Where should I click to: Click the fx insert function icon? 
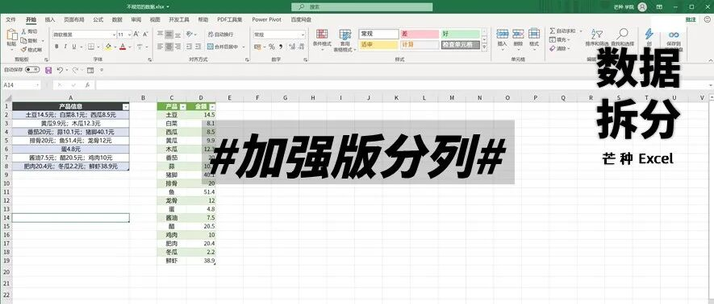[x=87, y=85]
